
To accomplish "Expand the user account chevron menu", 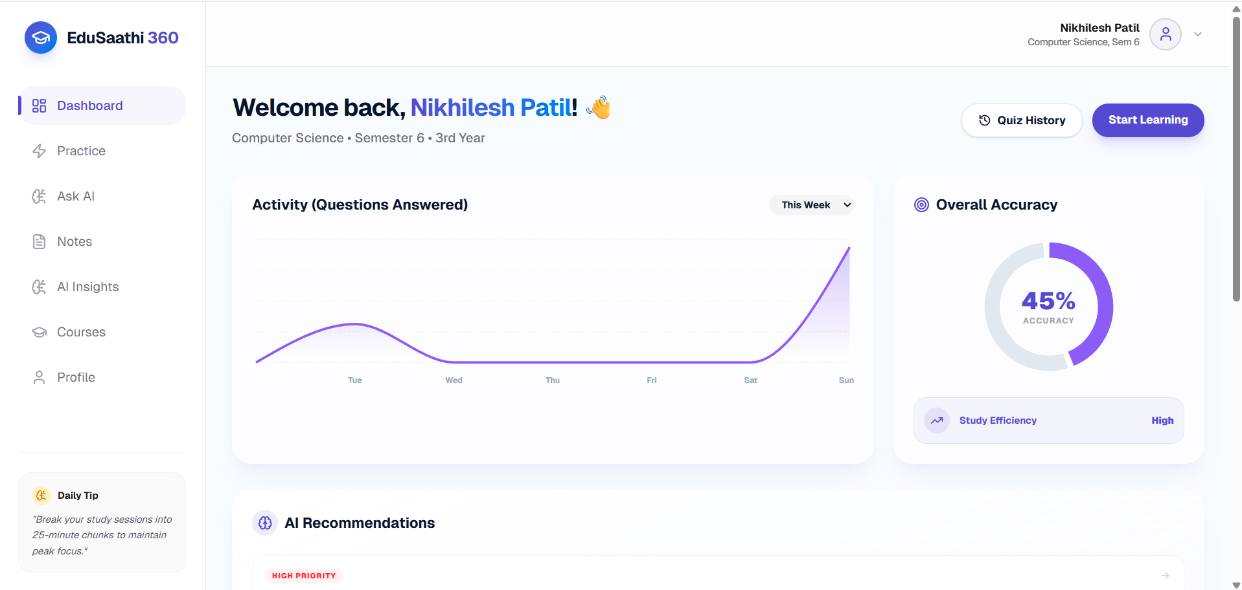I will (x=1198, y=34).
